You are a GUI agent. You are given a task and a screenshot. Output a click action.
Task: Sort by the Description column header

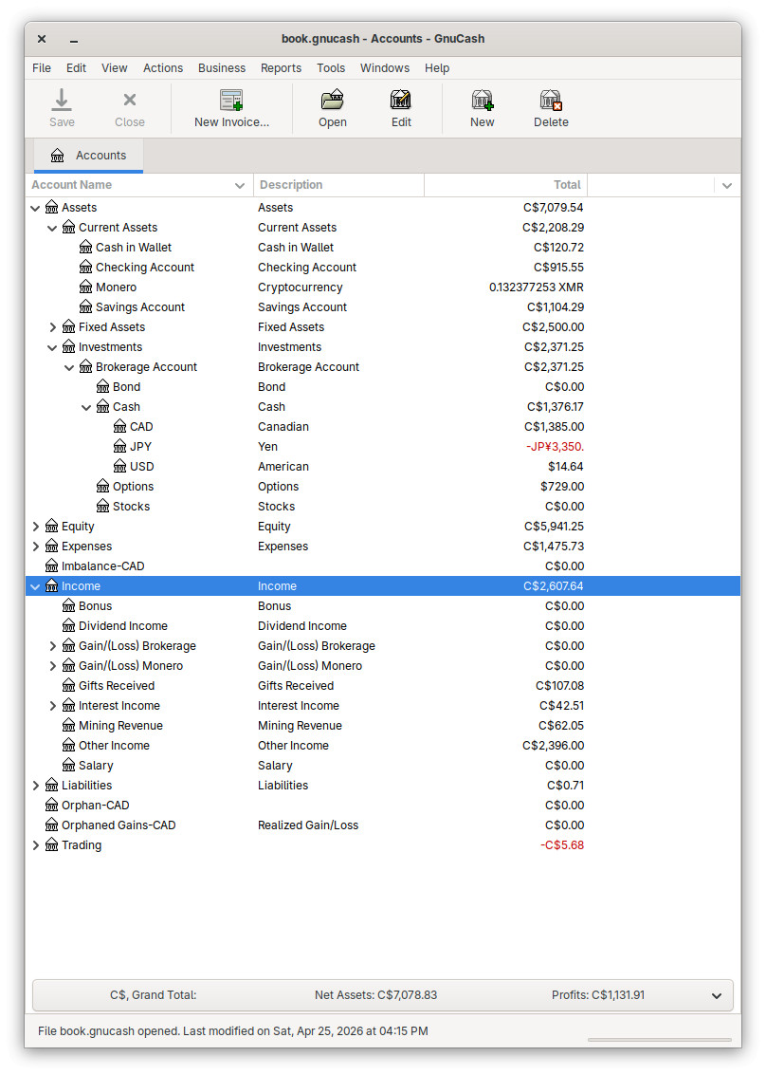337,185
